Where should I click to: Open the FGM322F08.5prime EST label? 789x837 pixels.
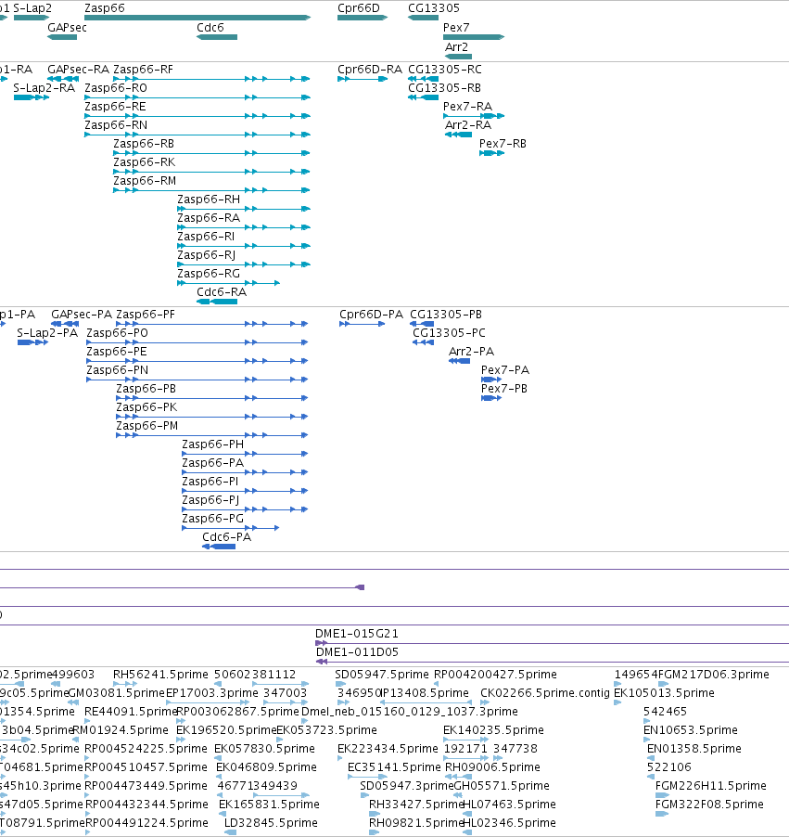[709, 804]
